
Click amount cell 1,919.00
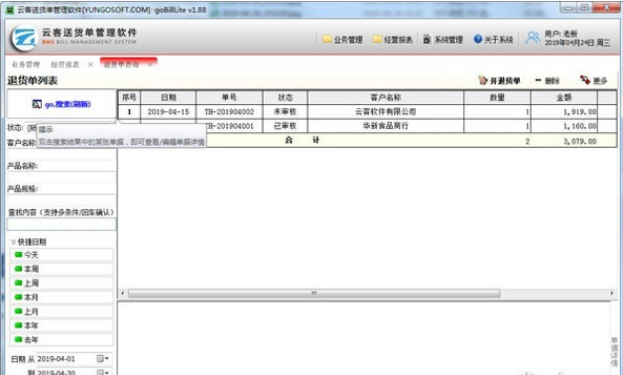pos(564,112)
